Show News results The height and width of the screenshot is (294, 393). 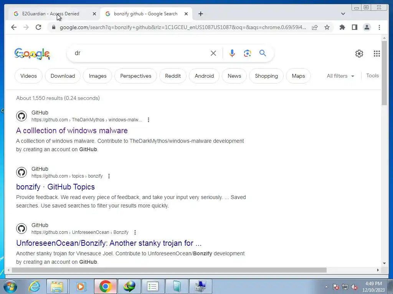(234, 76)
